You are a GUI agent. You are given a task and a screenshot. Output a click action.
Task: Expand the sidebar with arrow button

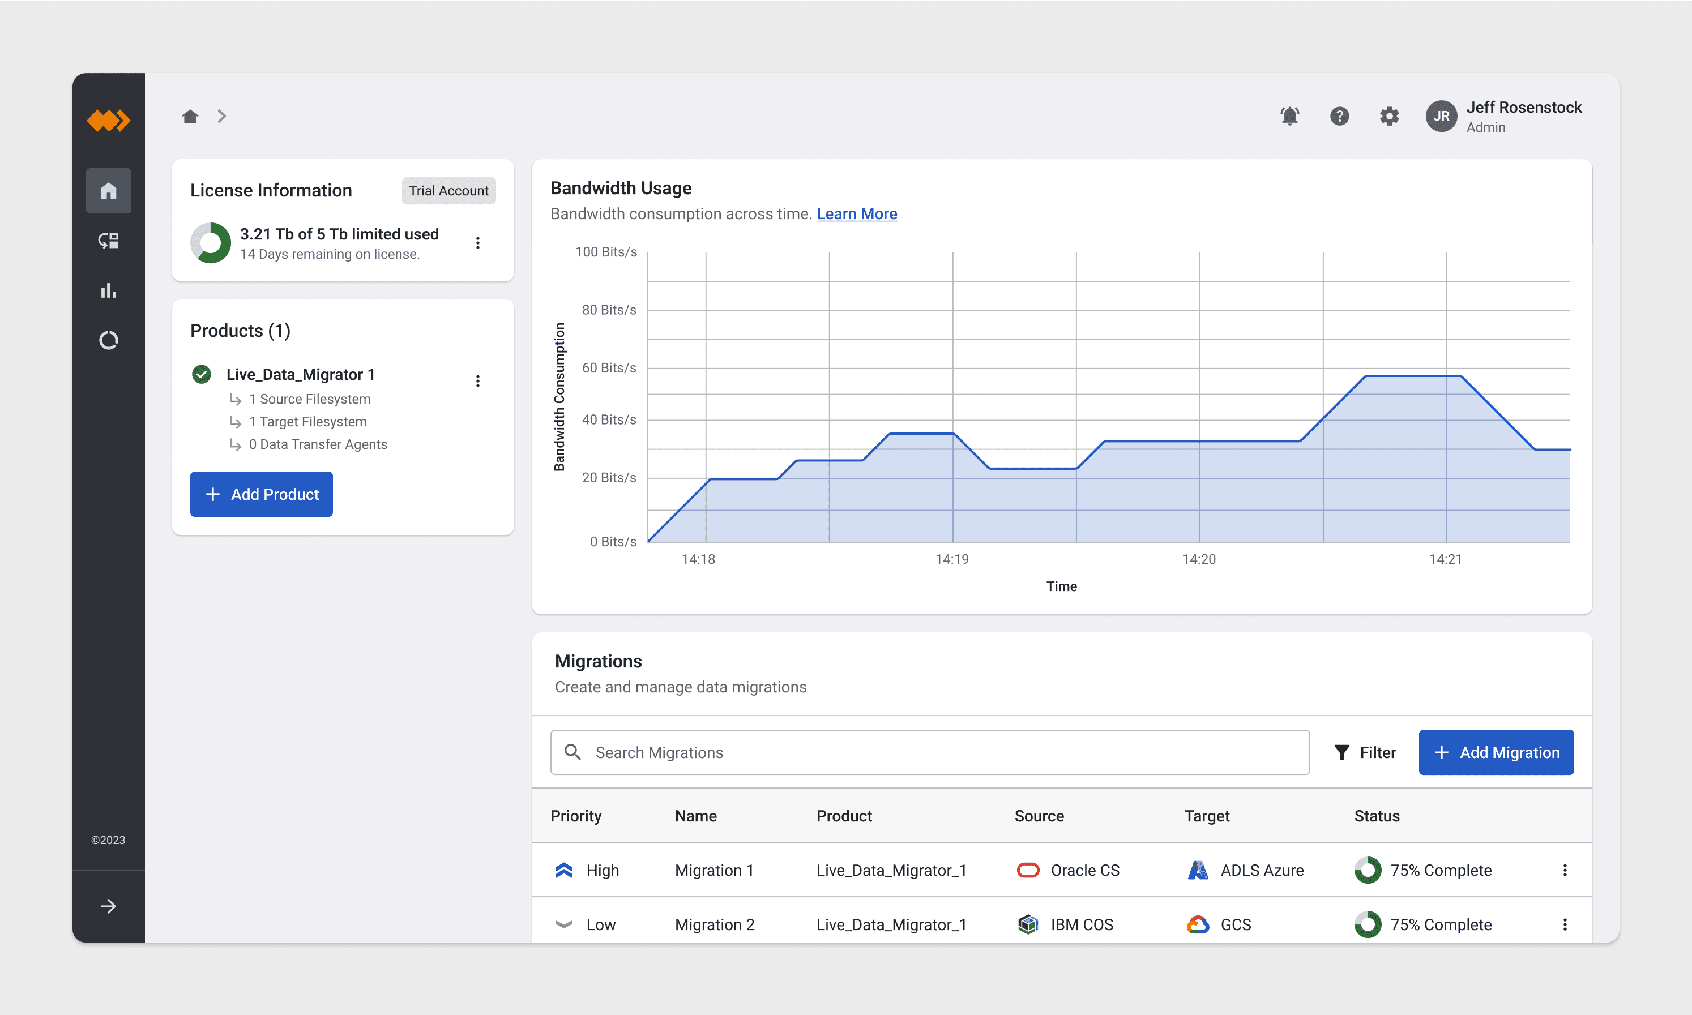tap(108, 906)
